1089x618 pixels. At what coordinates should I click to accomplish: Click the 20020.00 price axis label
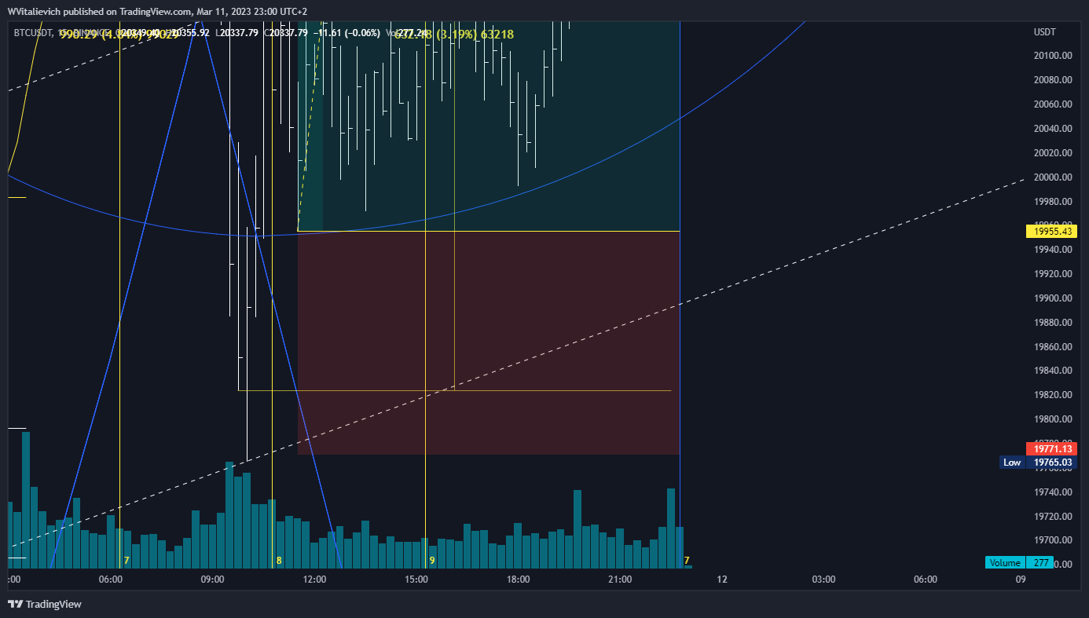(1054, 153)
